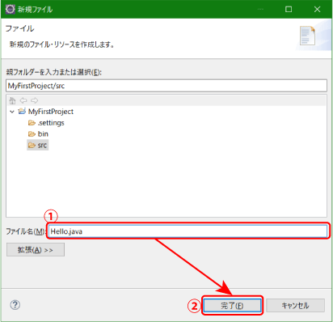Click the back arrow in the folder navigation toolbar
Screen dimensions: 333x322
[23, 100]
